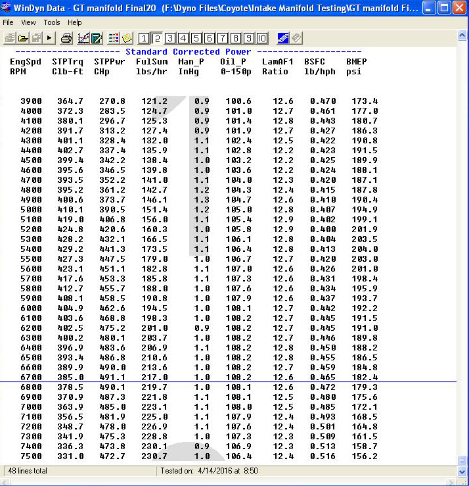Click fuel flow value 230.7
The width and height of the screenshot is (469, 486).
click(154, 456)
